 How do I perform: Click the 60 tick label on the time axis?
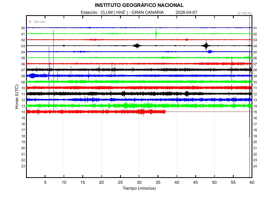click(x=252, y=182)
